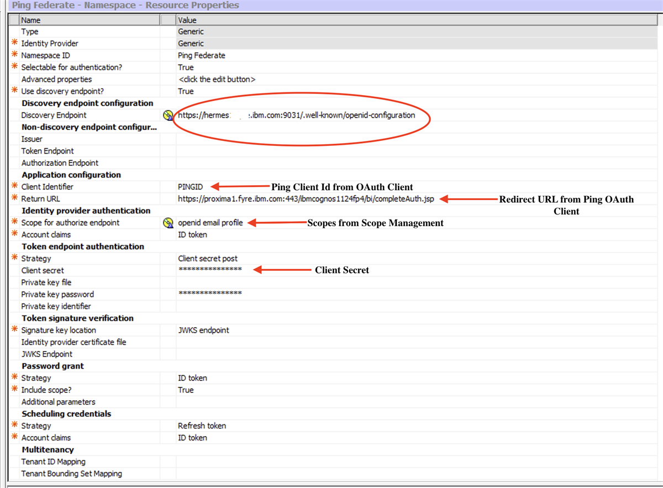
Task: Select Strategy under Token endpoint authentication
Action: (x=36, y=259)
